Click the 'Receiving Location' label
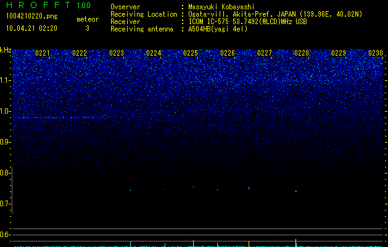This screenshot has width=388, height=247. [x=144, y=14]
